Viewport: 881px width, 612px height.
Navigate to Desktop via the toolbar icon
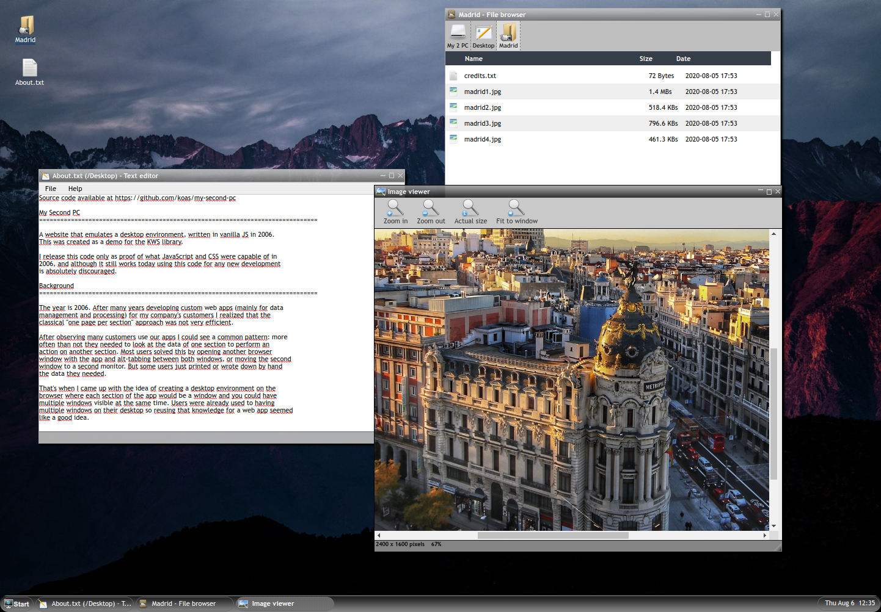(x=483, y=35)
